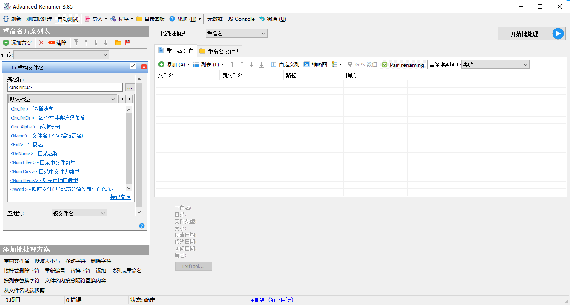Screen dimensions: 570x305
Task: Insert the <Word> tag link
Action: pos(63,189)
